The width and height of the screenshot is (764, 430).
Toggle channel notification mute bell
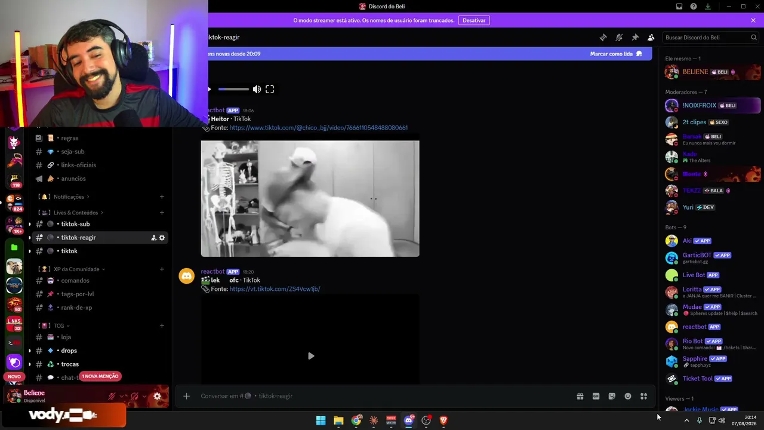(x=619, y=38)
